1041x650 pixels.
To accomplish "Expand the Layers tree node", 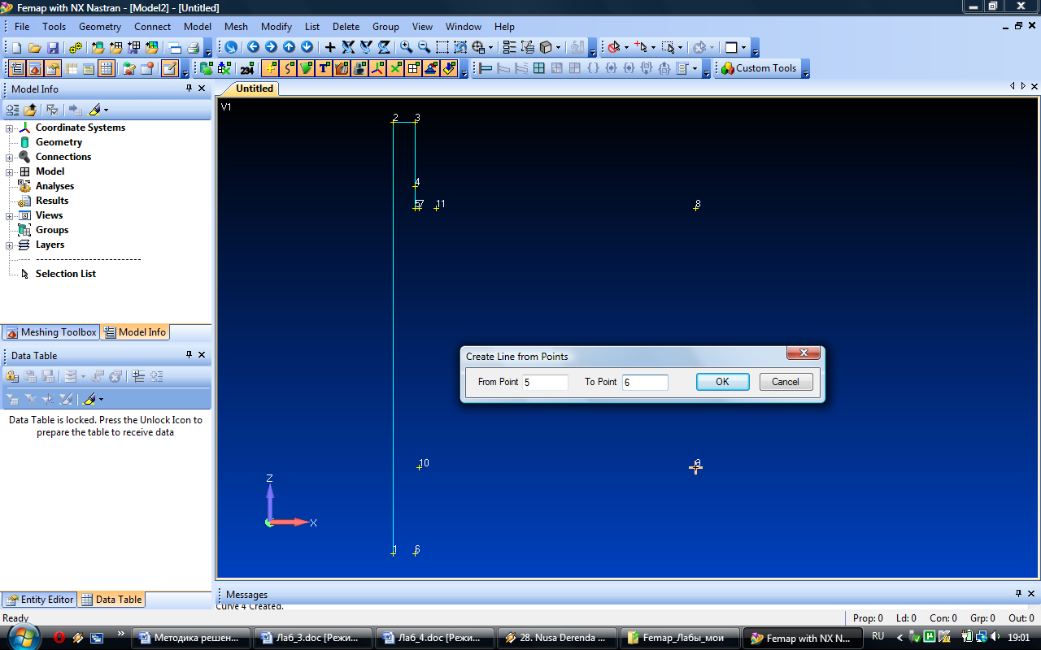I will point(10,245).
